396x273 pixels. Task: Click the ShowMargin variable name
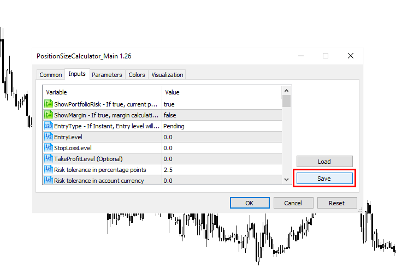(107, 115)
